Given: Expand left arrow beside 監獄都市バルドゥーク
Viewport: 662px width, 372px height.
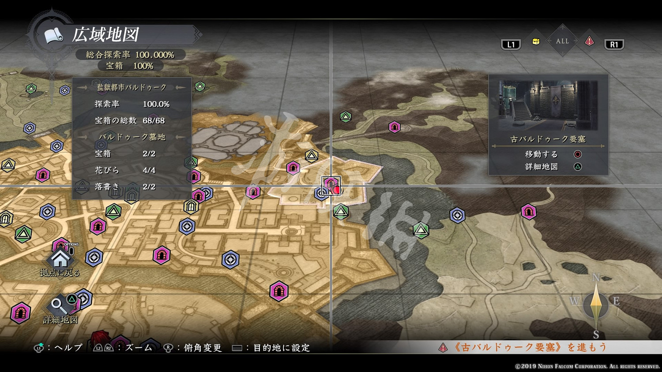Looking at the screenshot, I should point(82,88).
